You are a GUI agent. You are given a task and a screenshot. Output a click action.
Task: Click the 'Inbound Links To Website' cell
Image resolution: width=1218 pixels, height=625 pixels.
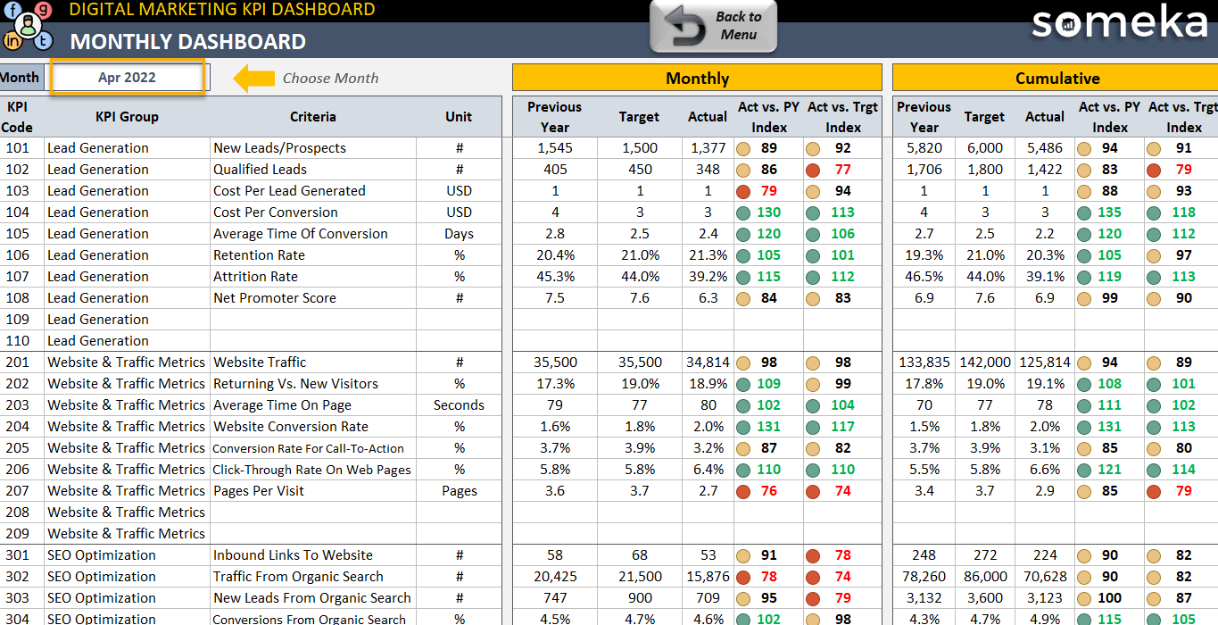coord(313,555)
